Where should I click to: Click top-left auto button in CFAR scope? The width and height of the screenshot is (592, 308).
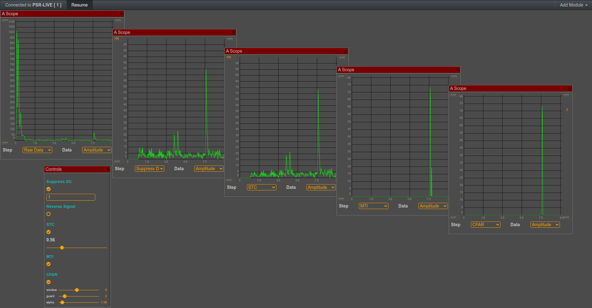tap(453, 95)
